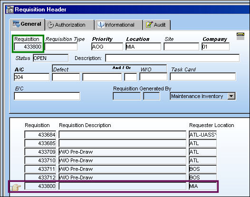Select requisition 433800 in the list
Image resolution: width=250 pixels, height=197 pixels.
[x=40, y=186]
